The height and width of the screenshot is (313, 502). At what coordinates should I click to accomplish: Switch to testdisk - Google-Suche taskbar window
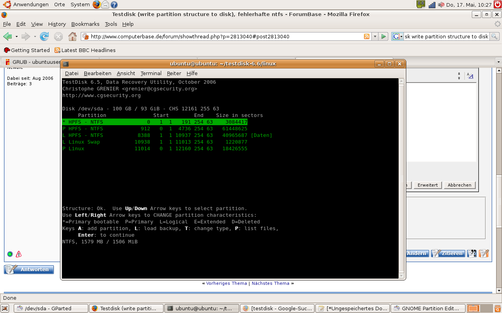pos(278,308)
